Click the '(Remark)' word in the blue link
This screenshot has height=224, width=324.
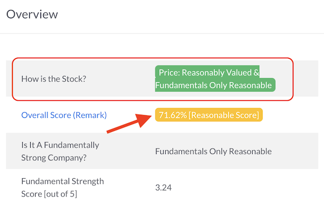click(x=90, y=115)
